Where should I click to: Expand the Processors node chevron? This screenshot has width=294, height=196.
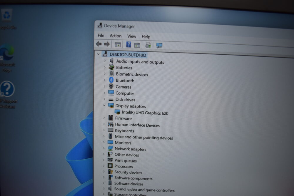tap(103, 166)
